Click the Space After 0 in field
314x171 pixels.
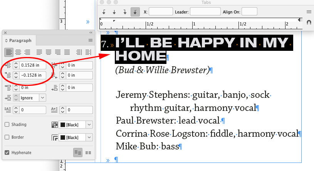point(79,87)
